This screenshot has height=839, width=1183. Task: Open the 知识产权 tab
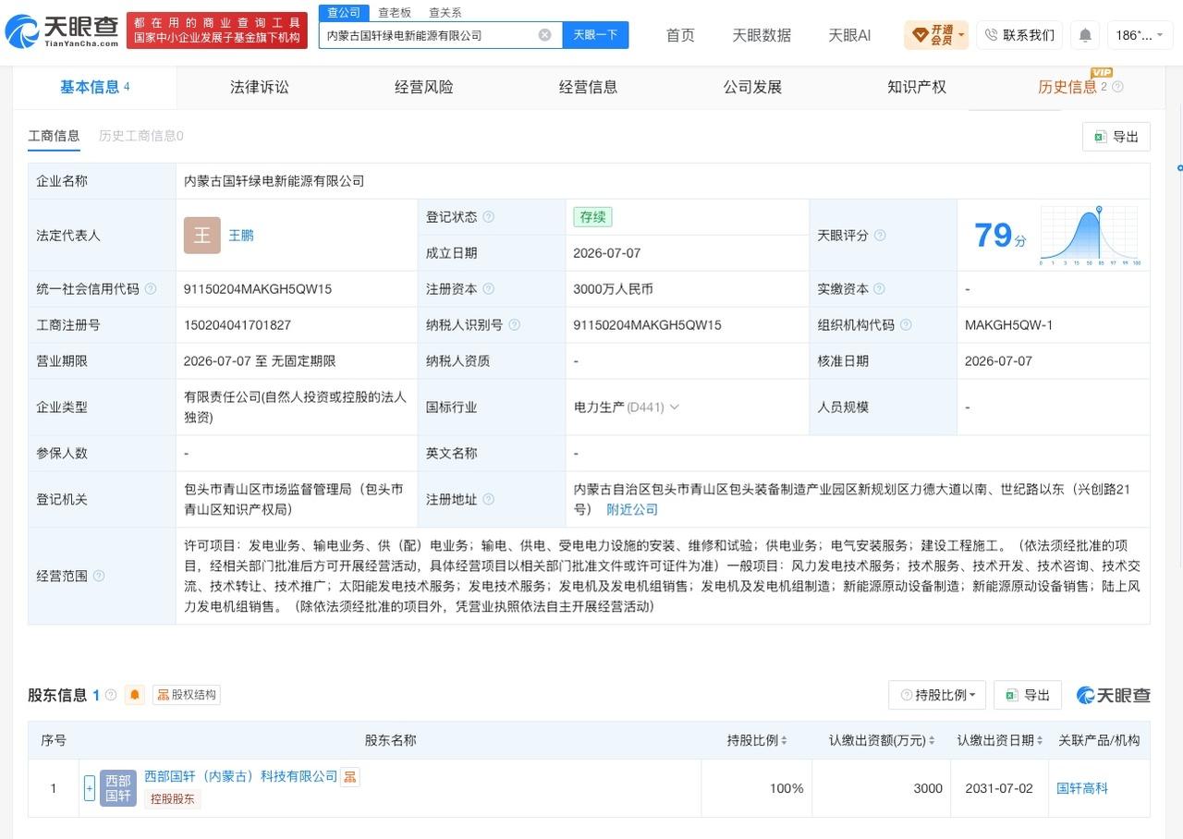coord(917,87)
